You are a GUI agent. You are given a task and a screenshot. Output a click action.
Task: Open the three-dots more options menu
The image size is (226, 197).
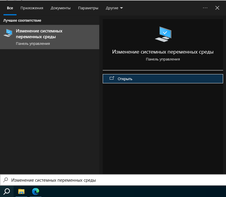click(x=205, y=8)
